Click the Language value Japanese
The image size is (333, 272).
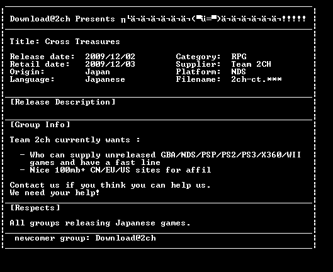105,79
